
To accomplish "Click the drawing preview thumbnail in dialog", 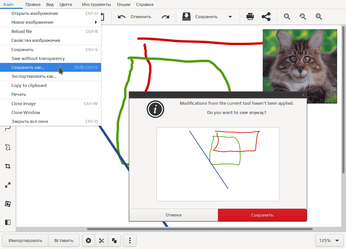I will click(x=218, y=164).
